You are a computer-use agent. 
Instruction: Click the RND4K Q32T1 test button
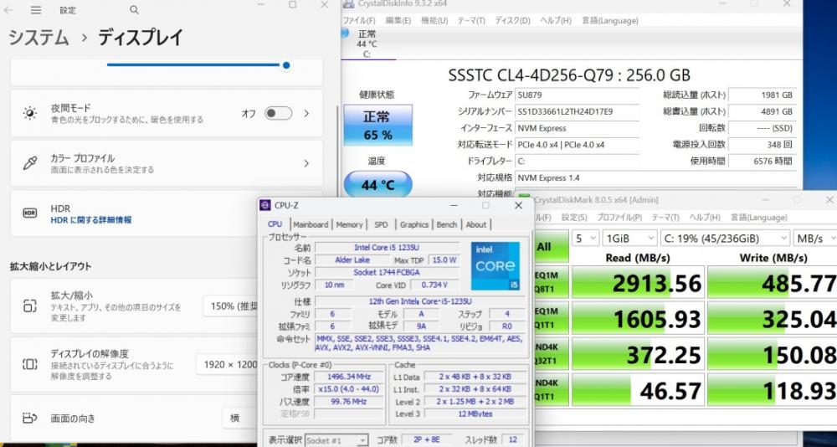[x=551, y=353]
